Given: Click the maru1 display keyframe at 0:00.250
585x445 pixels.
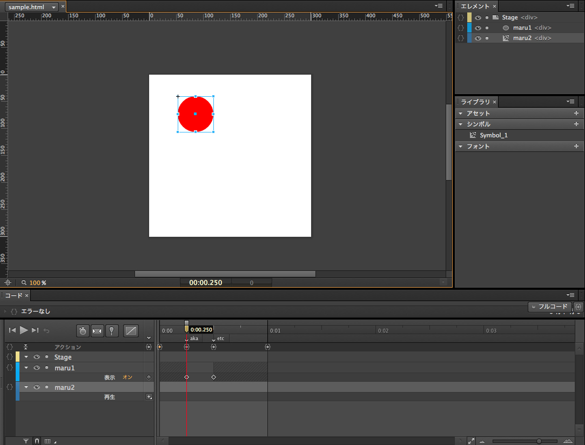Looking at the screenshot, I should click(x=186, y=377).
